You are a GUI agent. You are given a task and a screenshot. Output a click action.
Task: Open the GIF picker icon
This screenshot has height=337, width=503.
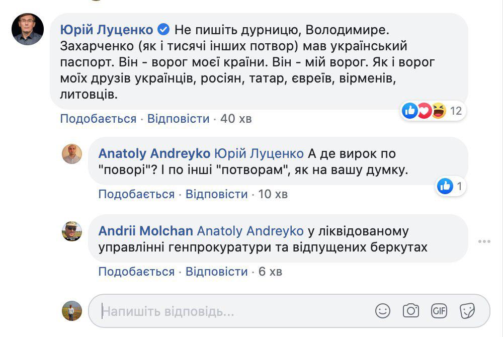coord(439,311)
